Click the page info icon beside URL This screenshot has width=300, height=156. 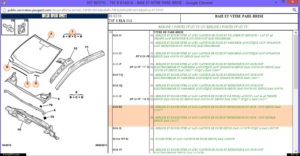(x=4, y=10)
